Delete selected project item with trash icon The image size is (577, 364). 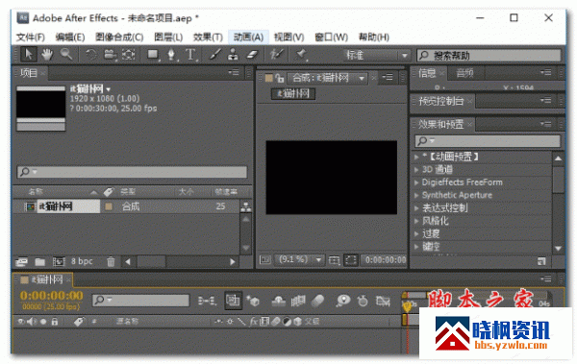click(x=111, y=262)
